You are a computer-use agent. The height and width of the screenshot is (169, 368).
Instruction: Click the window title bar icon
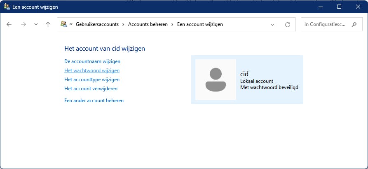point(7,7)
